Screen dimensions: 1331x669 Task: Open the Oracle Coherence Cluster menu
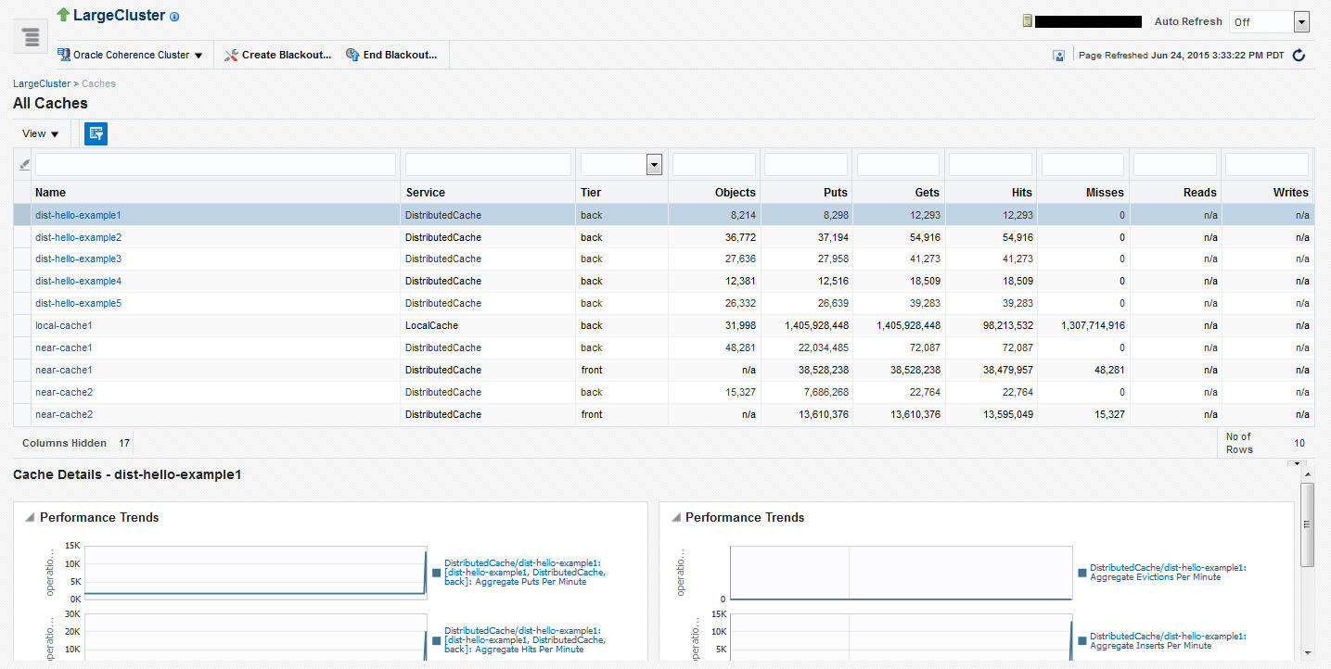coord(130,56)
